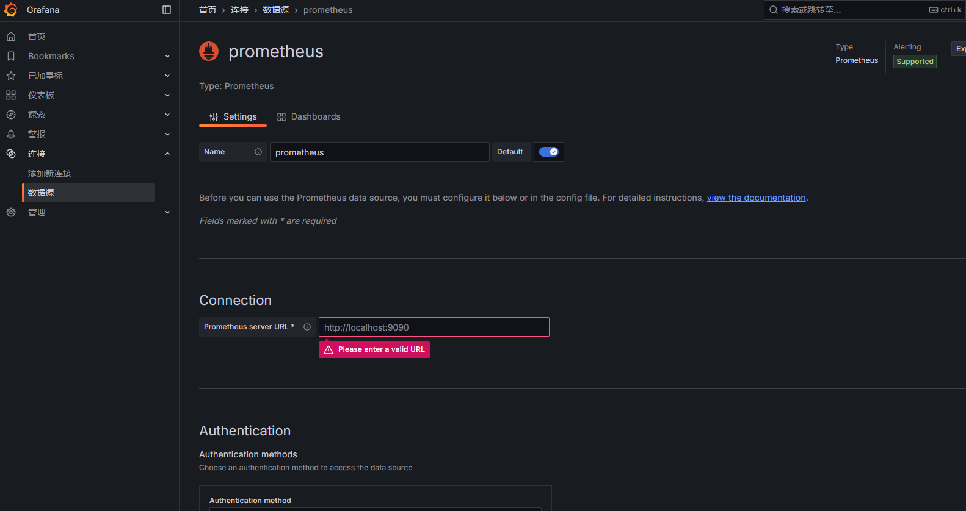Click the warning icon in URL error

pos(329,349)
